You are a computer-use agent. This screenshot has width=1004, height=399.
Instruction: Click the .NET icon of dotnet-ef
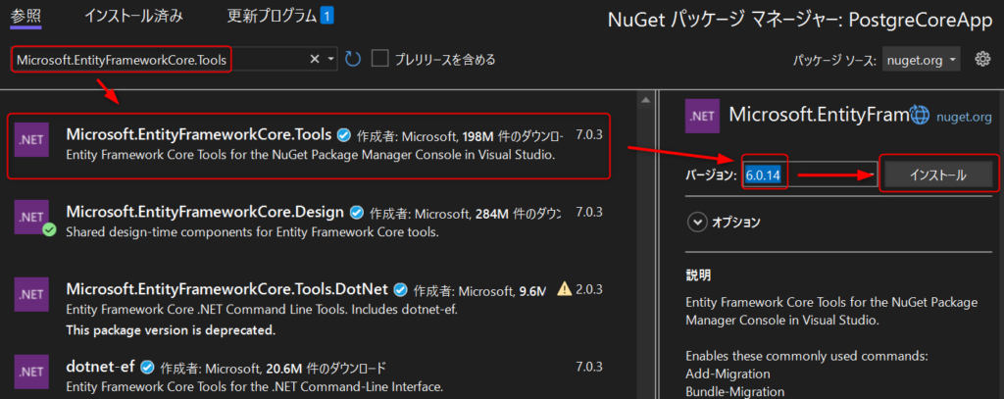click(x=31, y=373)
